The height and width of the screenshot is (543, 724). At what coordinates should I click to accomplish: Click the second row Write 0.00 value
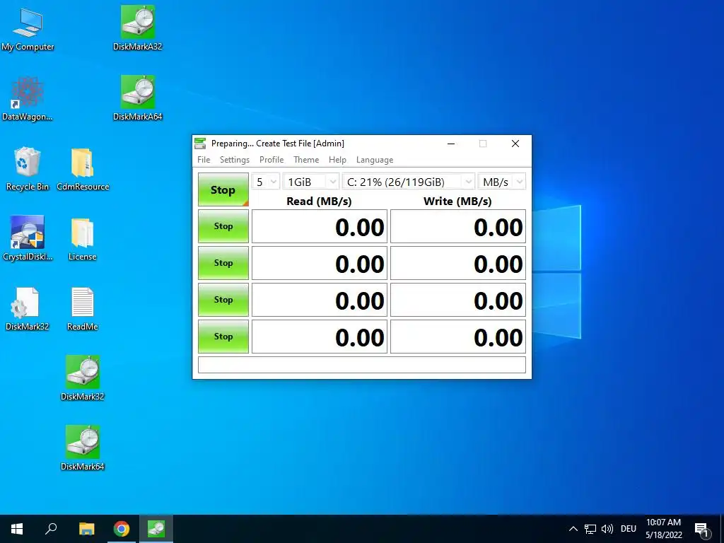coord(458,263)
